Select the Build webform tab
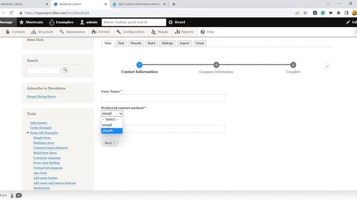This screenshot has width=357, height=200. pyautogui.click(x=151, y=43)
